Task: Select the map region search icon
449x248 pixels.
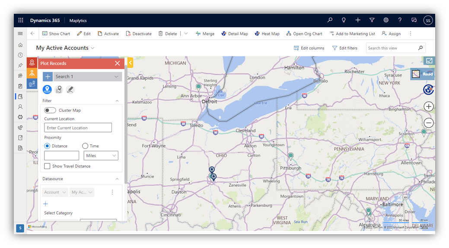Action: (x=59, y=90)
